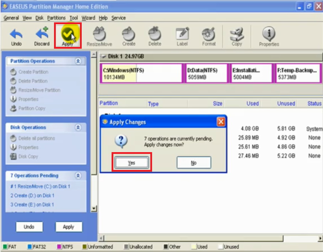The image size is (323, 252).
Task: Click the Undo button at panel bottom
Action: (29, 227)
